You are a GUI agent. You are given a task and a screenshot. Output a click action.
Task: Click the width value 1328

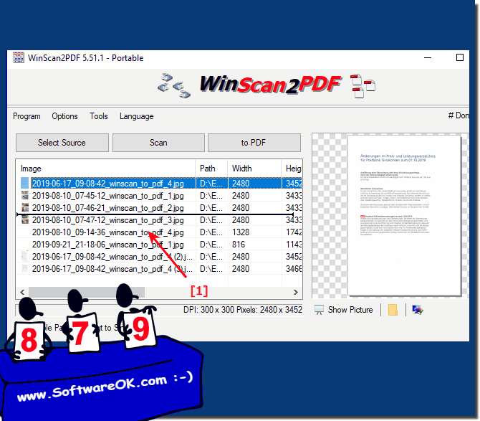[x=241, y=232]
